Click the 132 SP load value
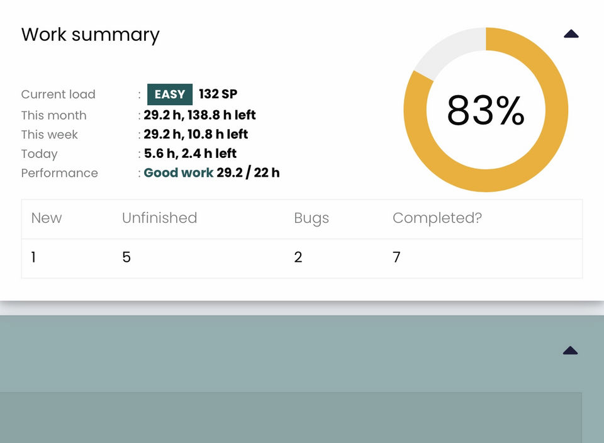 click(x=218, y=94)
